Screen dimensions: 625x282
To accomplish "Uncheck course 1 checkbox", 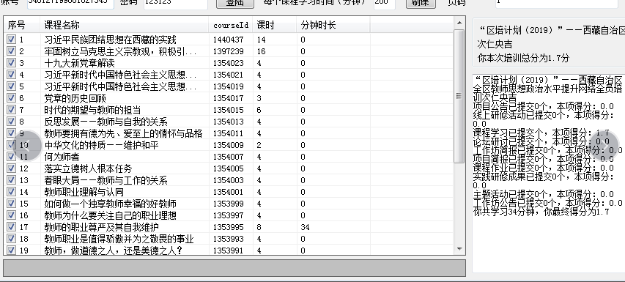I will pos(11,40).
